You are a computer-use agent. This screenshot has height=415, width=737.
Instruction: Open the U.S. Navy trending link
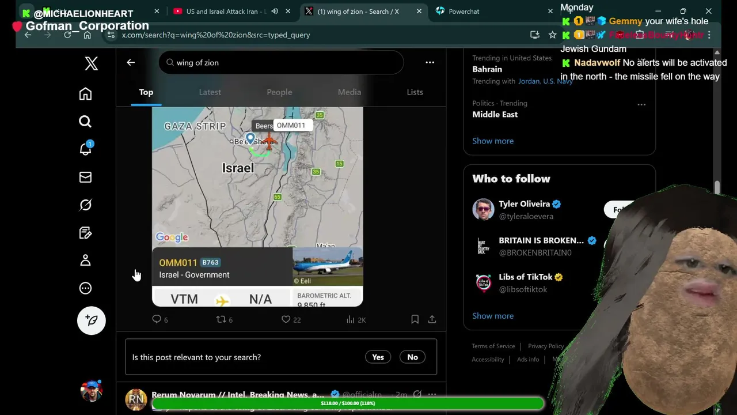557,81
